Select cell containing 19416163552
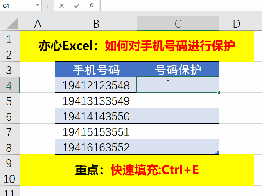The height and width of the screenshot is (196, 262). click(x=96, y=147)
